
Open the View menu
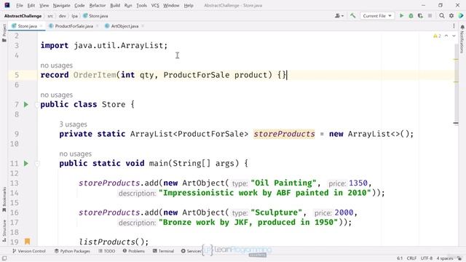click(x=44, y=5)
